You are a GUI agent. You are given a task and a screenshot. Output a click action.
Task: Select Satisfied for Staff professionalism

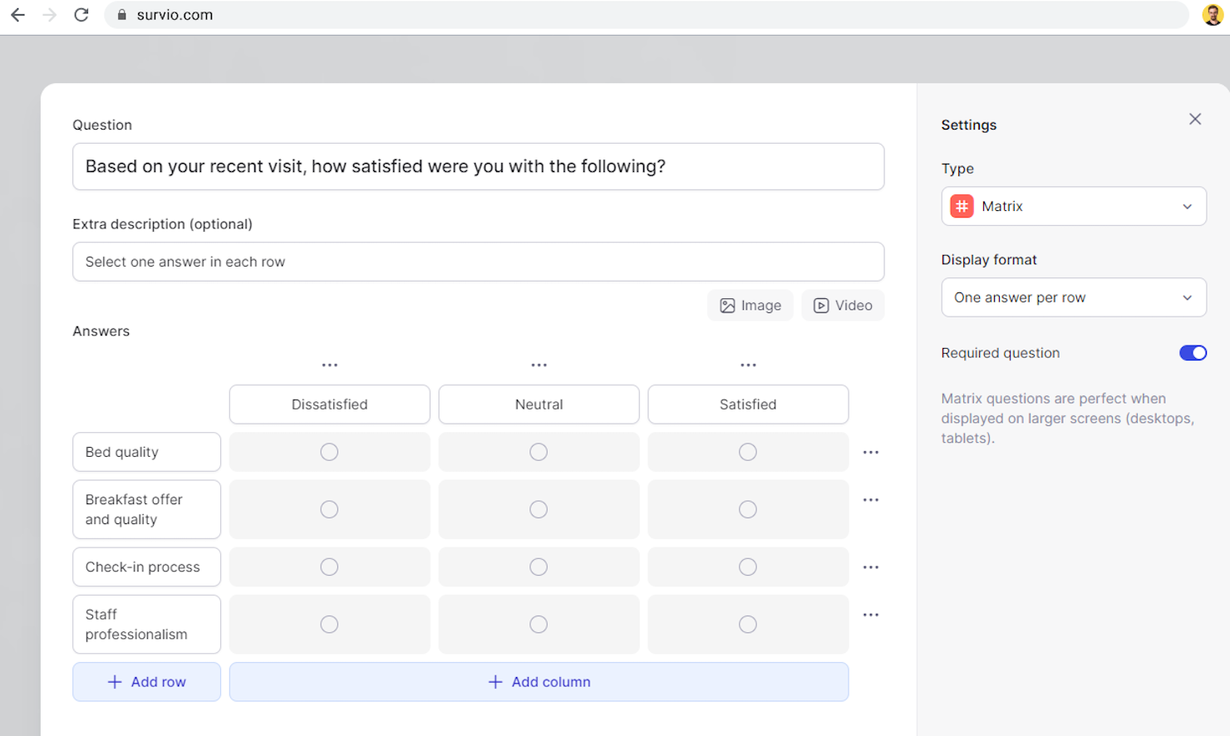747,624
